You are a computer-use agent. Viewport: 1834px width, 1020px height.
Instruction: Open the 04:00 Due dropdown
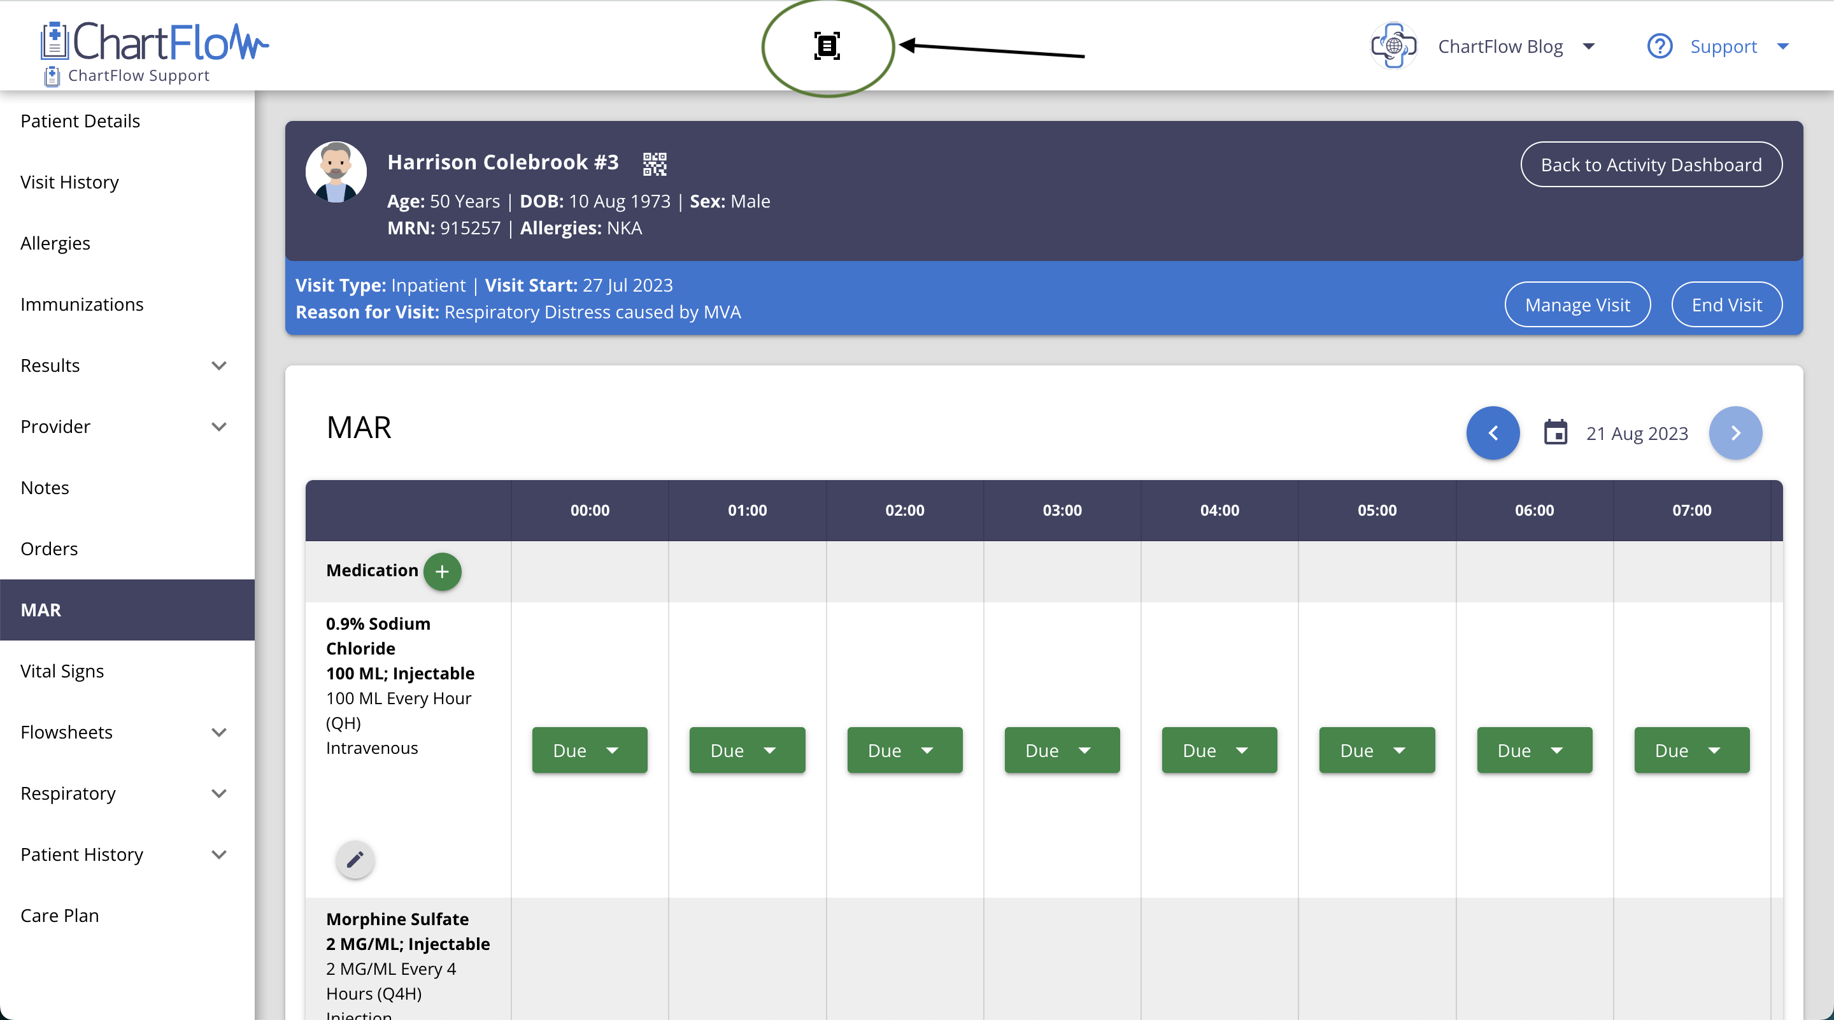[1219, 750]
